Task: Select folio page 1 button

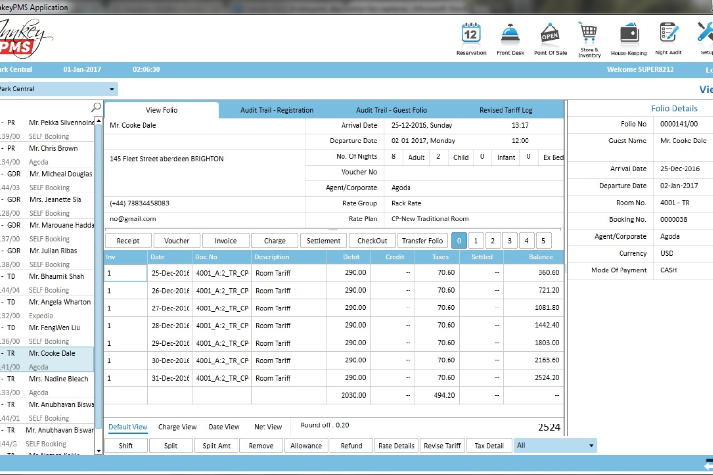Action: (x=475, y=241)
